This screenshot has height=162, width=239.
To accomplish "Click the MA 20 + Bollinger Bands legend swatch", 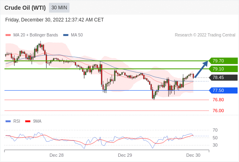I will pyautogui.click(x=8, y=35).
